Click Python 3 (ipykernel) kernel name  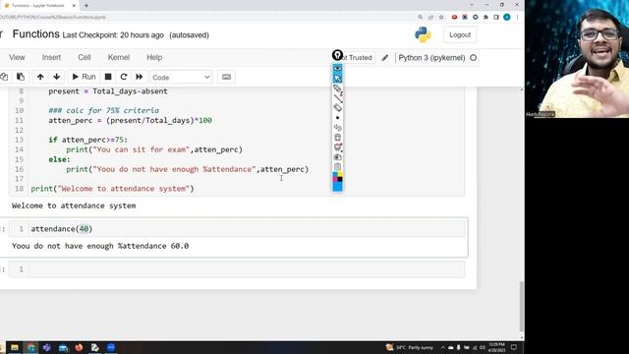431,58
